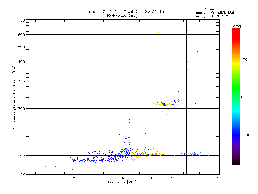Click the y-axis tick label '300'
The image size is (258, 194).
coord(21,81)
